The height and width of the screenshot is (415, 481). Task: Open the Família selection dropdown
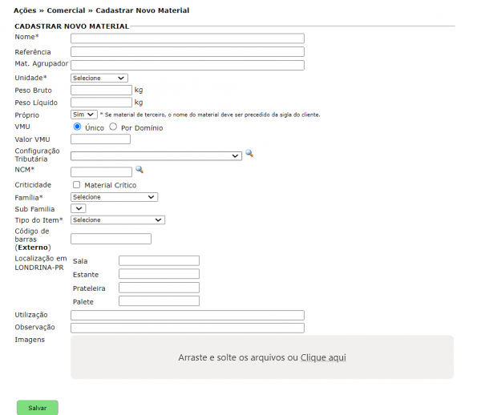[x=114, y=196]
